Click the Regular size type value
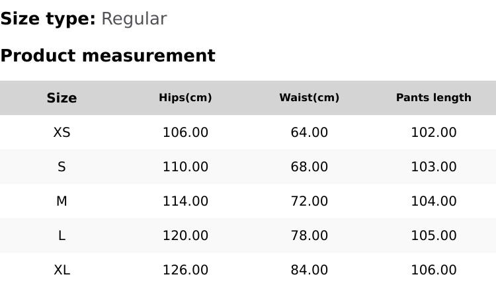The width and height of the screenshot is (496, 287). tap(134, 19)
